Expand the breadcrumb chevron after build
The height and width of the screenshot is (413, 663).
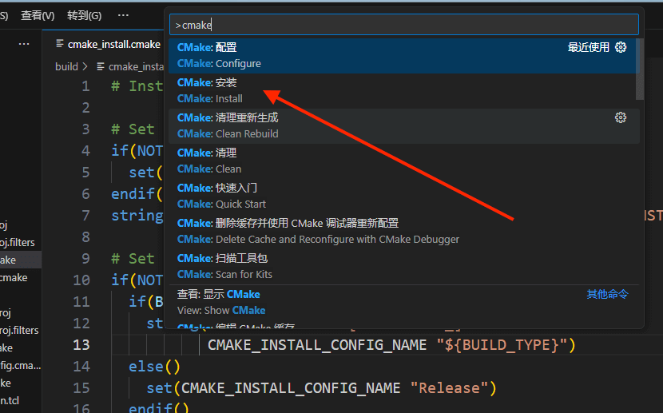86,67
